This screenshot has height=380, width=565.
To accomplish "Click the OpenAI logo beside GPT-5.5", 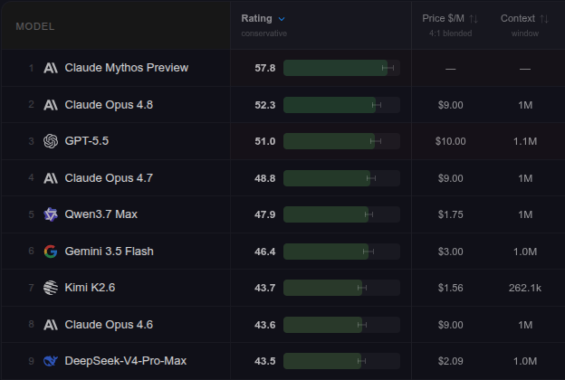I will 51,141.
